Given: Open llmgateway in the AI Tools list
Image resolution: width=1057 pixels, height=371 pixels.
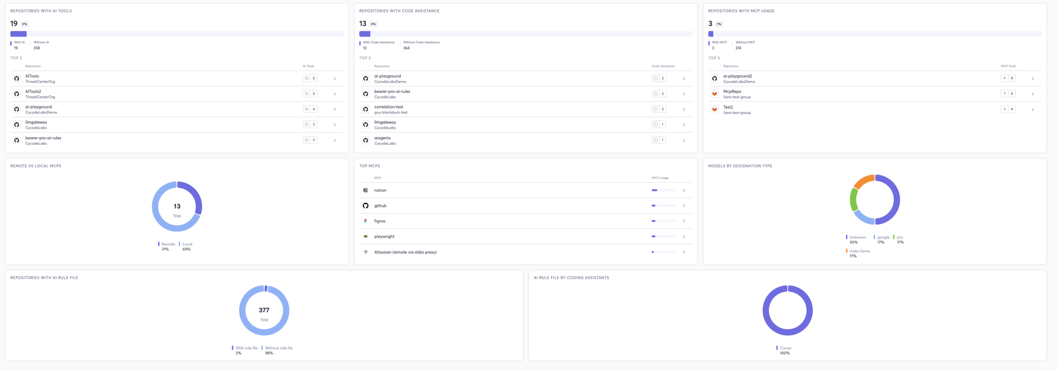Looking at the screenshot, I should click(x=36, y=123).
